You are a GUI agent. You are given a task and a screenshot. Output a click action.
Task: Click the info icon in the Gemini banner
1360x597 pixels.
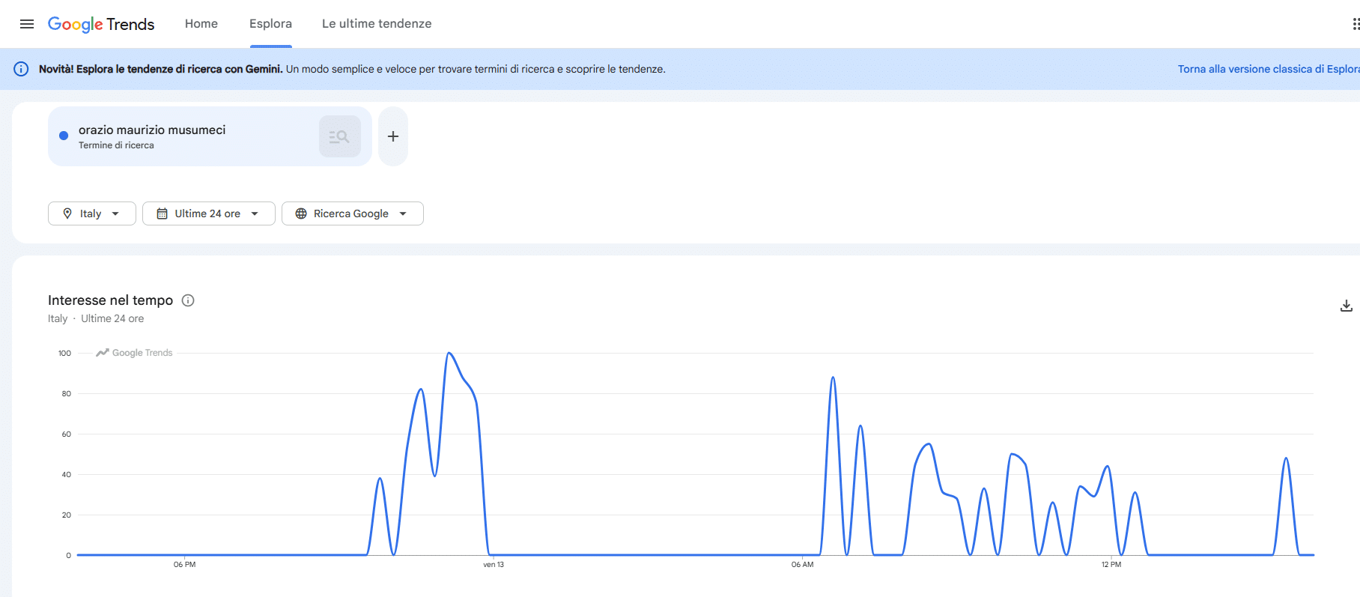[21, 69]
